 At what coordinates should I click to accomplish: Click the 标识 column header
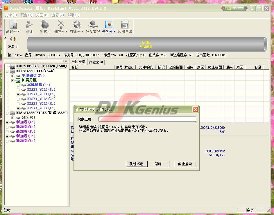(x=161, y=67)
